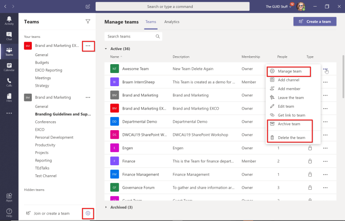Open more options for Brand and Marketing EXCO team
345x221 pixels.
tap(88, 46)
